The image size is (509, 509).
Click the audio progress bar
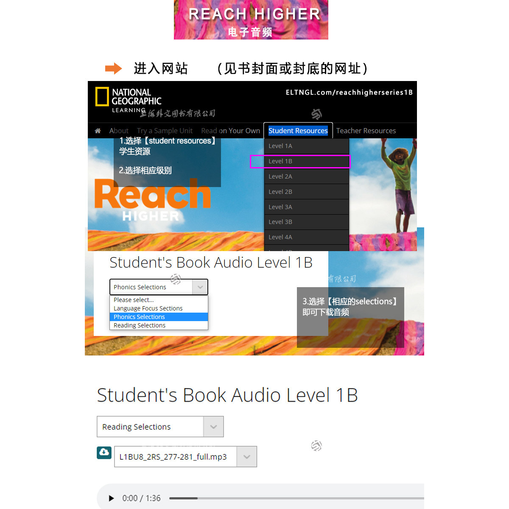[x=296, y=498]
